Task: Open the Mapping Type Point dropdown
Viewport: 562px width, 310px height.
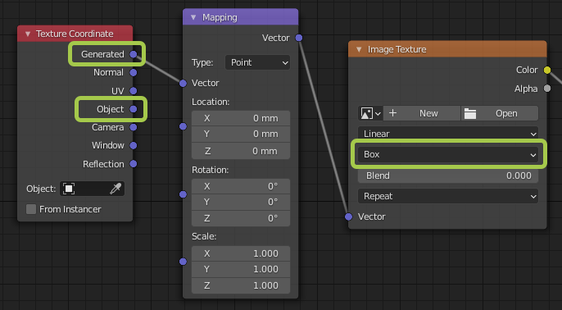Action: click(x=257, y=62)
